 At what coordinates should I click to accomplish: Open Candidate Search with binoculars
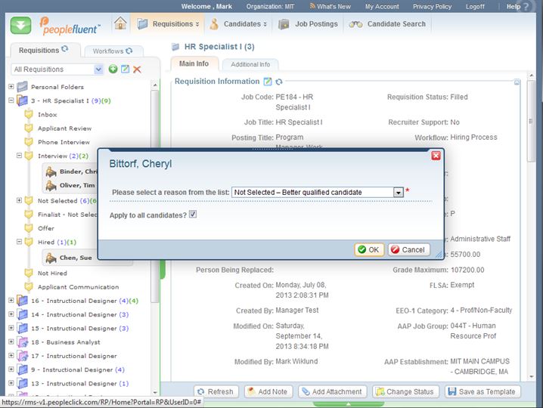coord(387,24)
